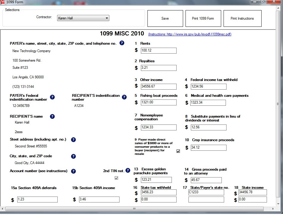The height and width of the screenshot is (215, 283).
Task: Click Good City, CA 44444 text
Action: pos(29,163)
